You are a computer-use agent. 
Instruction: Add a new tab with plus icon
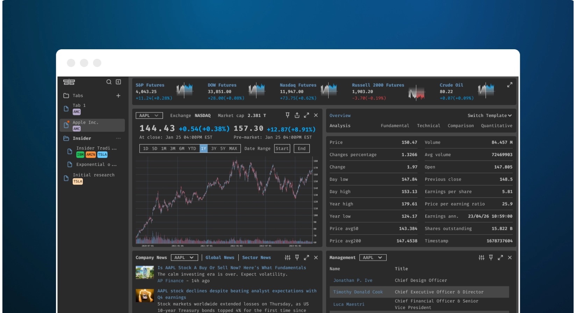(118, 95)
